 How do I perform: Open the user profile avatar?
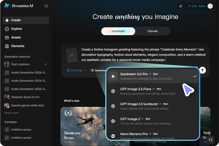210,6
